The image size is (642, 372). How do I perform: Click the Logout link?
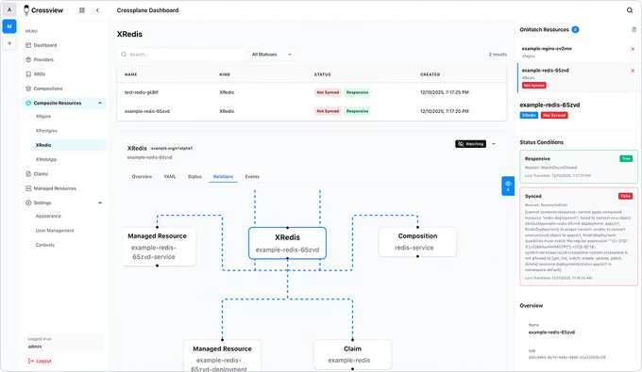click(40, 361)
